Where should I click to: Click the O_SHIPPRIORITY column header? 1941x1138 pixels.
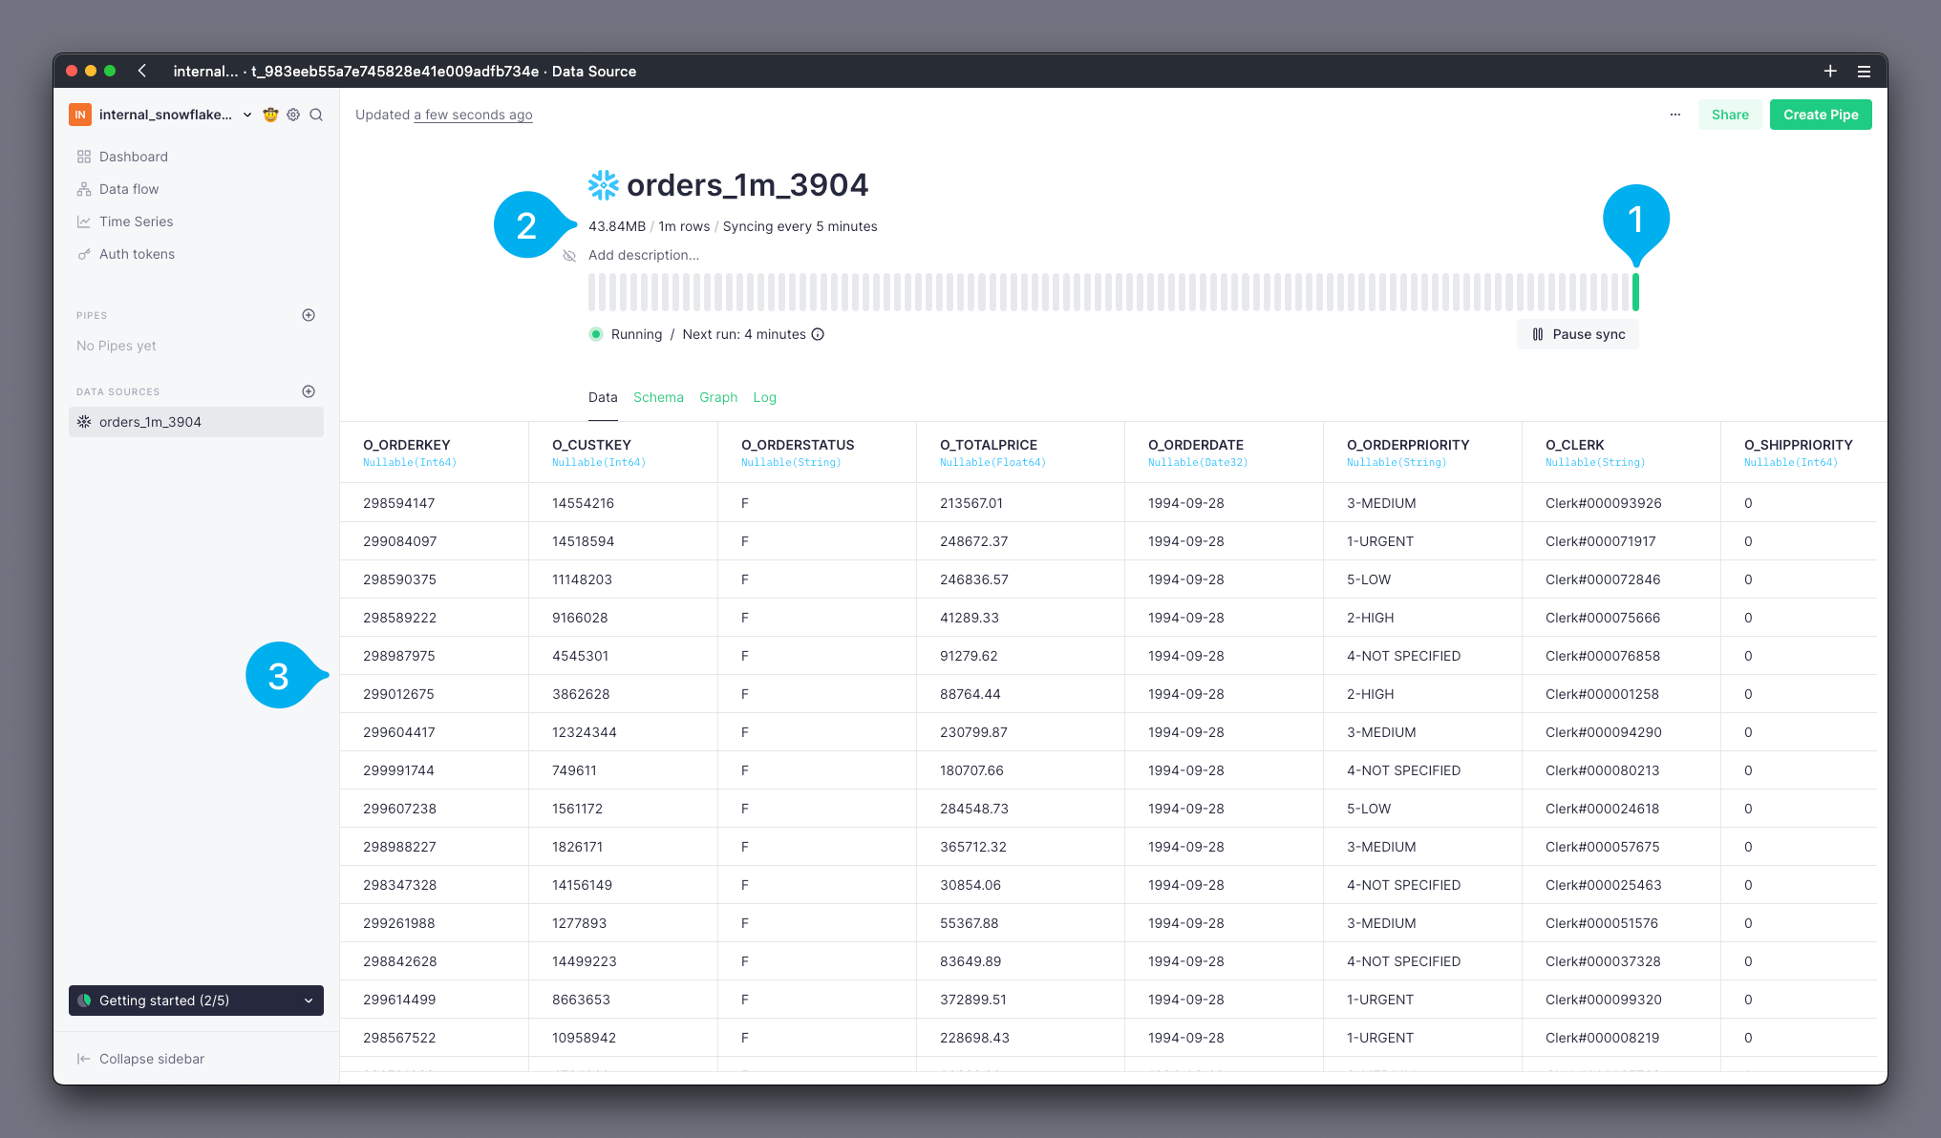point(1803,453)
